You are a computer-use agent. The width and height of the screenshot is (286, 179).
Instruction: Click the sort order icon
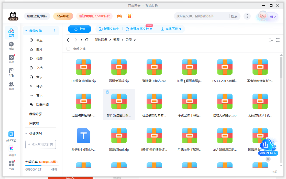click(x=270, y=40)
